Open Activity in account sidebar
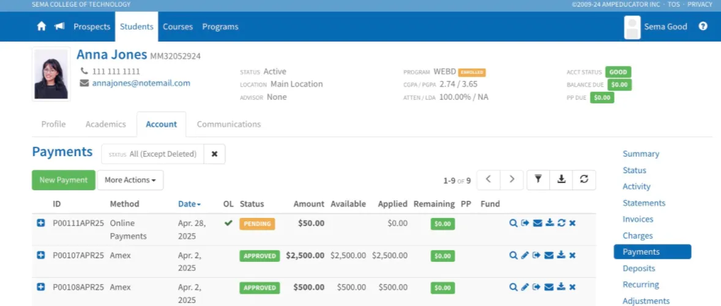The width and height of the screenshot is (721, 306). click(637, 187)
